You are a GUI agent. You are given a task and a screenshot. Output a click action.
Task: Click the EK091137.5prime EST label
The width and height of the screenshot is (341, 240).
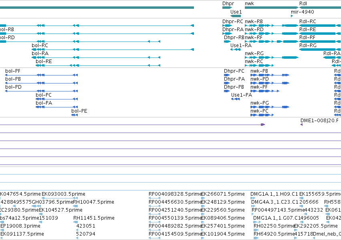coord(22,234)
